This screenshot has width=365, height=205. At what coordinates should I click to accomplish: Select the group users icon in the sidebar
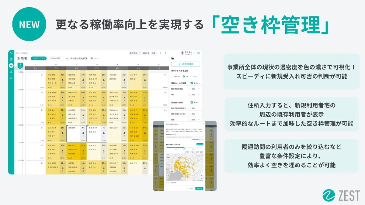(x=11, y=65)
